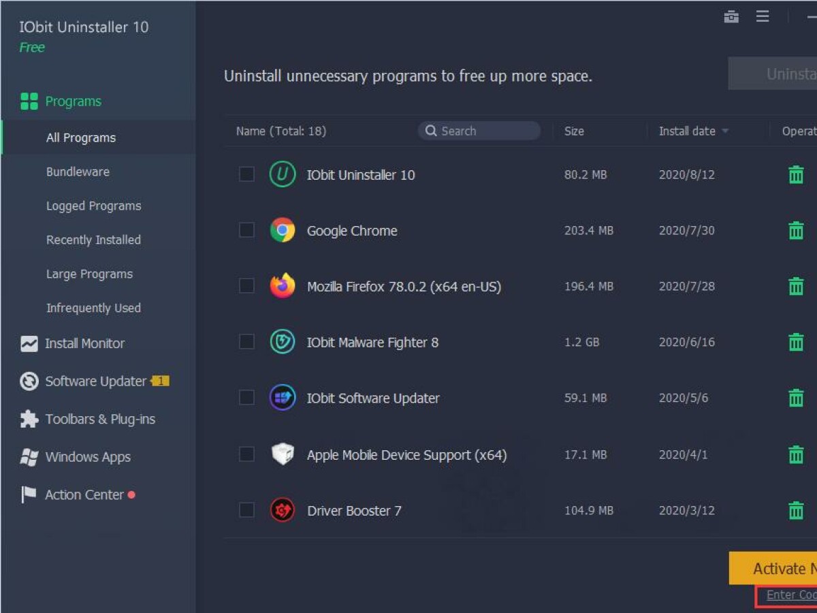This screenshot has width=817, height=613.
Task: Open the toolbox icon in title bar
Action: (731, 17)
